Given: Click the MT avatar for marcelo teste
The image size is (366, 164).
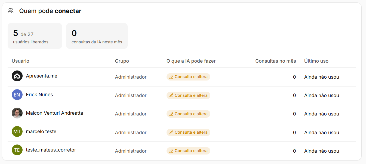Looking at the screenshot, I should tap(17, 131).
